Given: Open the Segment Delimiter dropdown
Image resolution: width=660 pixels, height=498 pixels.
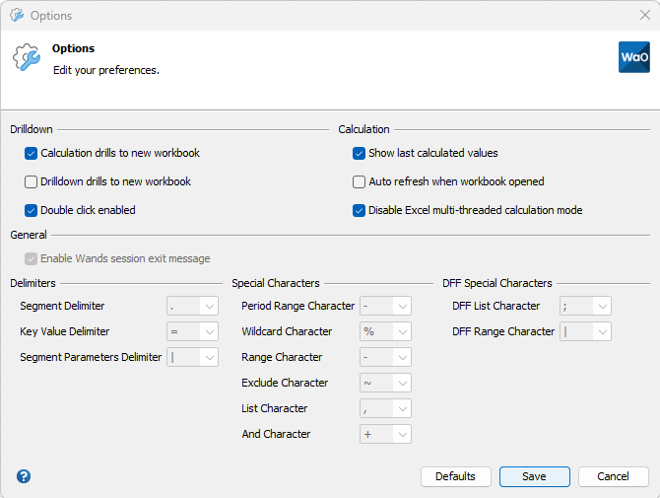Looking at the screenshot, I should (x=209, y=307).
